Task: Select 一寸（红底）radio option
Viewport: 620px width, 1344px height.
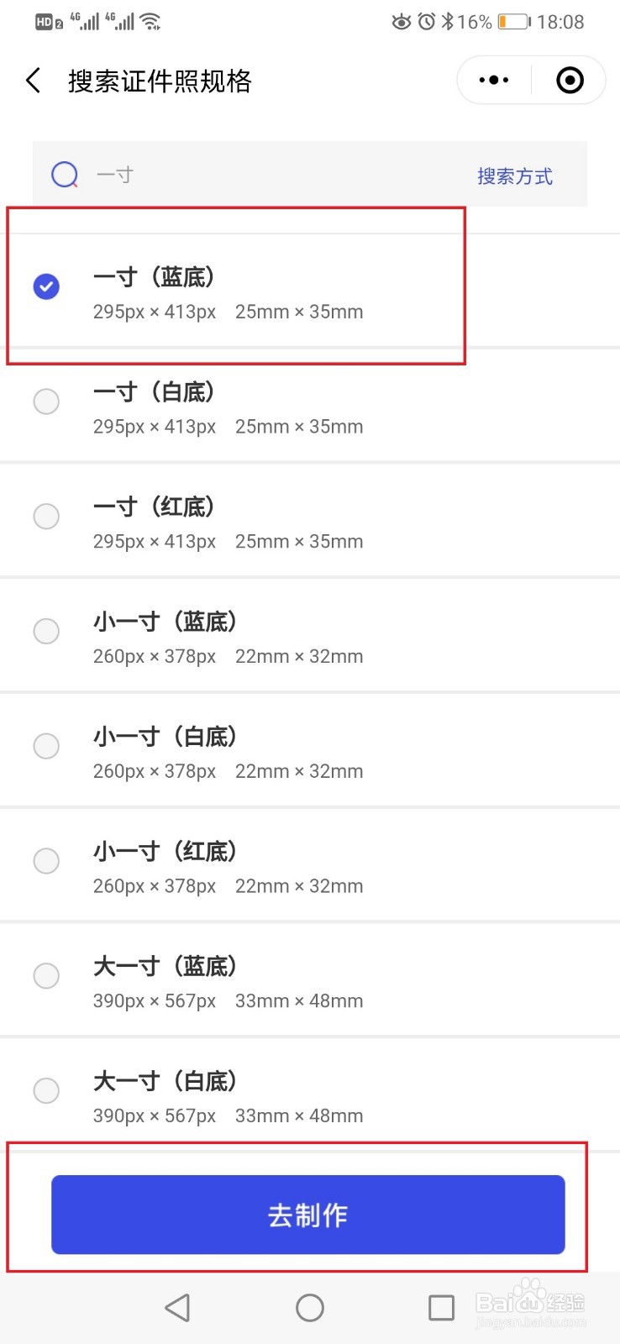Action: pyautogui.click(x=46, y=516)
